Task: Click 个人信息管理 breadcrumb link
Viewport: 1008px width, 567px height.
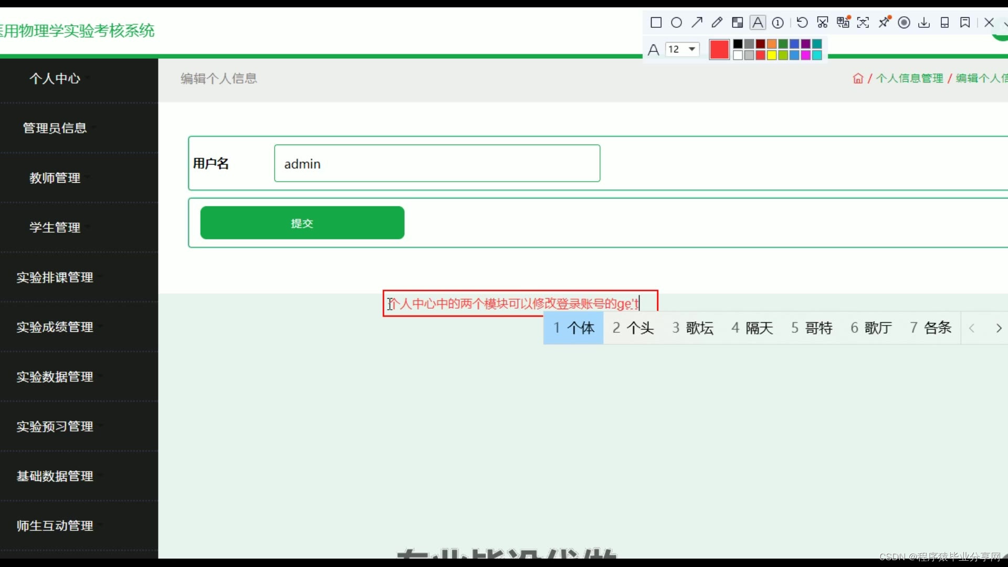Action: (x=909, y=78)
